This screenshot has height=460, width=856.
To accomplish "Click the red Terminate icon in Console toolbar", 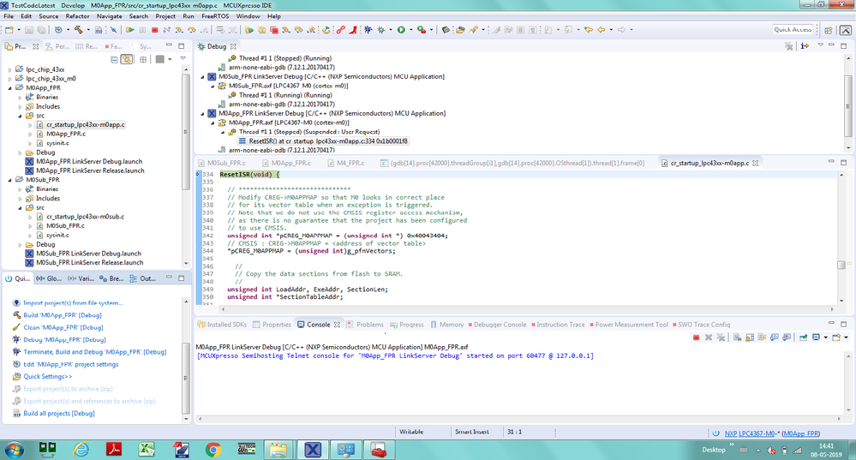I will click(x=696, y=338).
